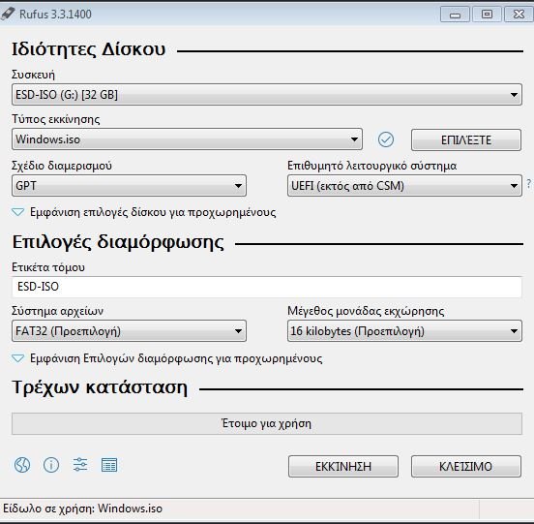Screen dimensions: 534x524
Task: Expand advanced drive options (επιλογές δίσκου)
Action: [x=144, y=212]
